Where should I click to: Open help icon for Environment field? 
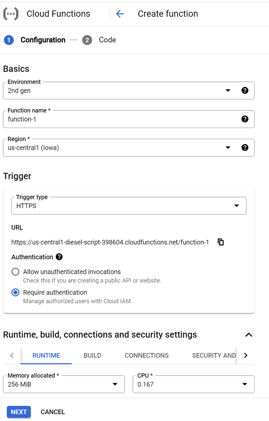[x=245, y=90]
